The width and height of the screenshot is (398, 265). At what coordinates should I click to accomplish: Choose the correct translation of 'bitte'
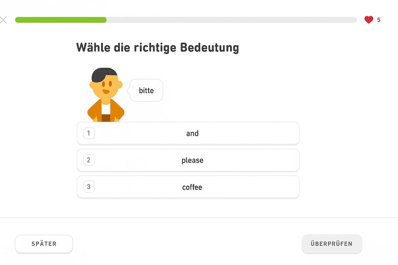[188, 160]
